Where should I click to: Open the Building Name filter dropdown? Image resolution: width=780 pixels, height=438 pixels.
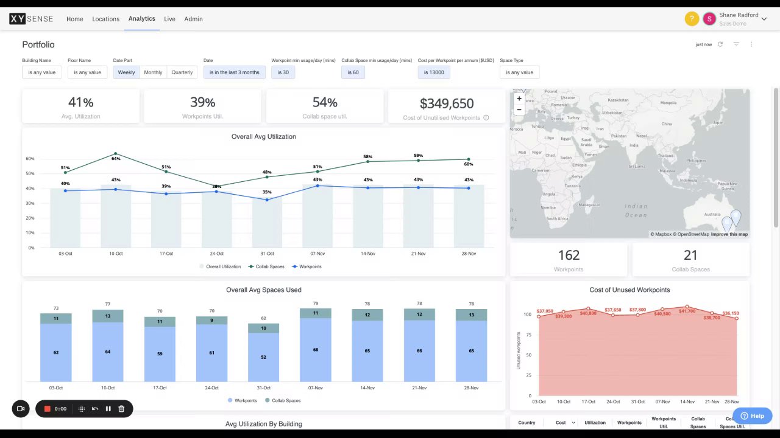click(42, 72)
